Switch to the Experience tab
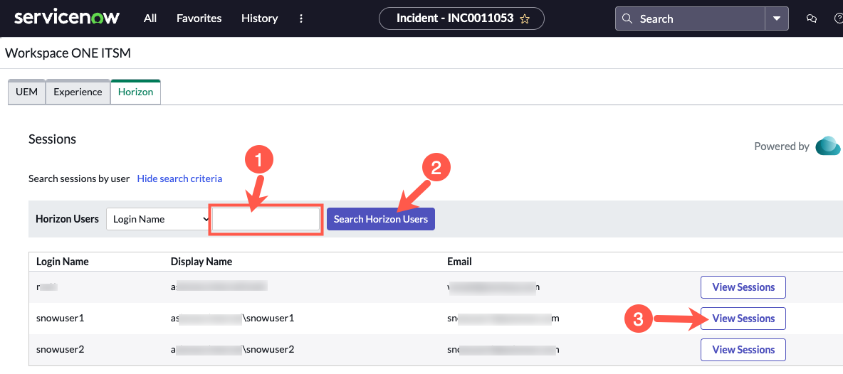843x374 pixels. 78,92
